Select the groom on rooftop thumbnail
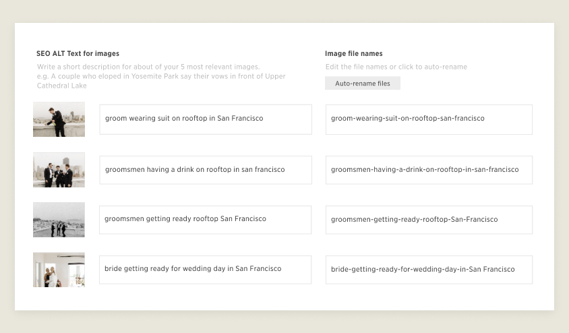 (59, 119)
